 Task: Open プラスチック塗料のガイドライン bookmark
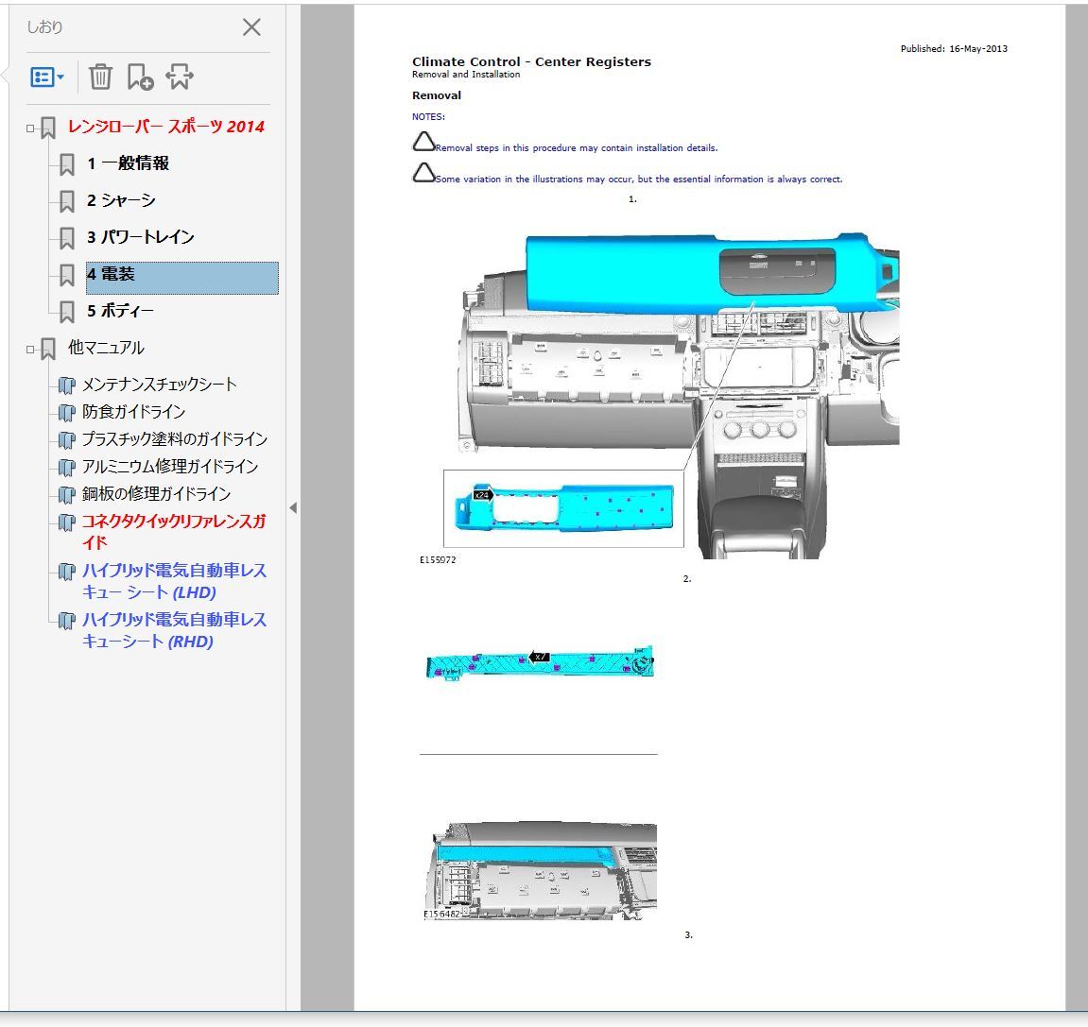coord(175,439)
